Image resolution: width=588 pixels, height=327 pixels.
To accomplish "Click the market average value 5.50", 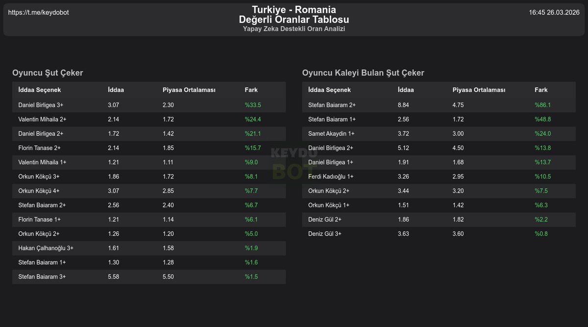I will pos(168,277).
